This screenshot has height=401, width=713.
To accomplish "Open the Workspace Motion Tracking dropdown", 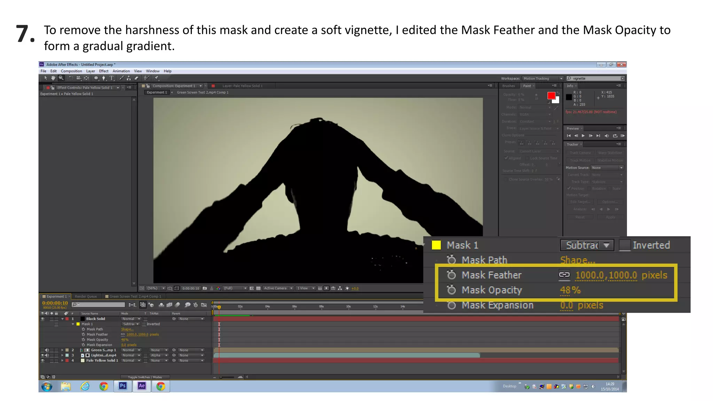I will click(542, 79).
